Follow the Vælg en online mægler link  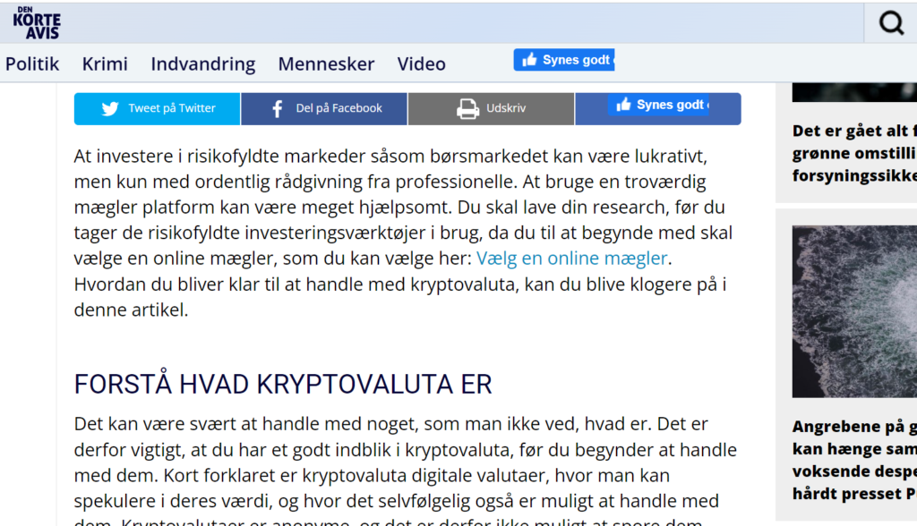(x=571, y=258)
